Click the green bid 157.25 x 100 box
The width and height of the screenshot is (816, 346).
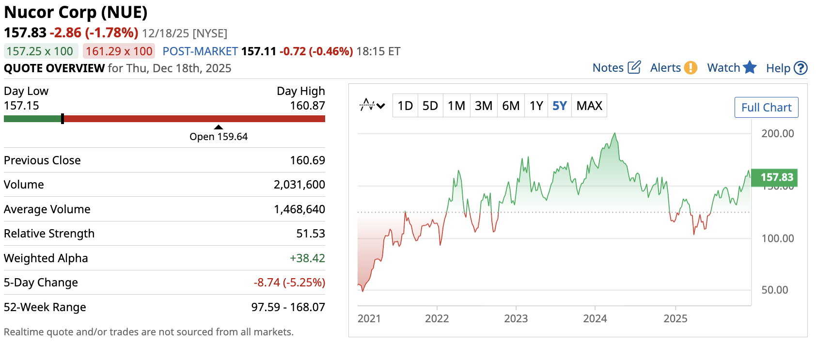click(40, 51)
